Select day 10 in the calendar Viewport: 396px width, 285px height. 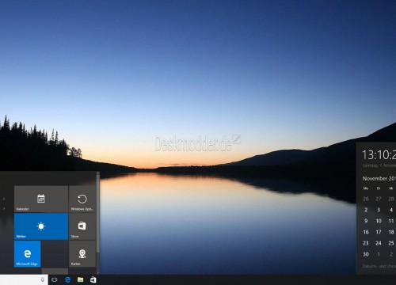pos(379,221)
